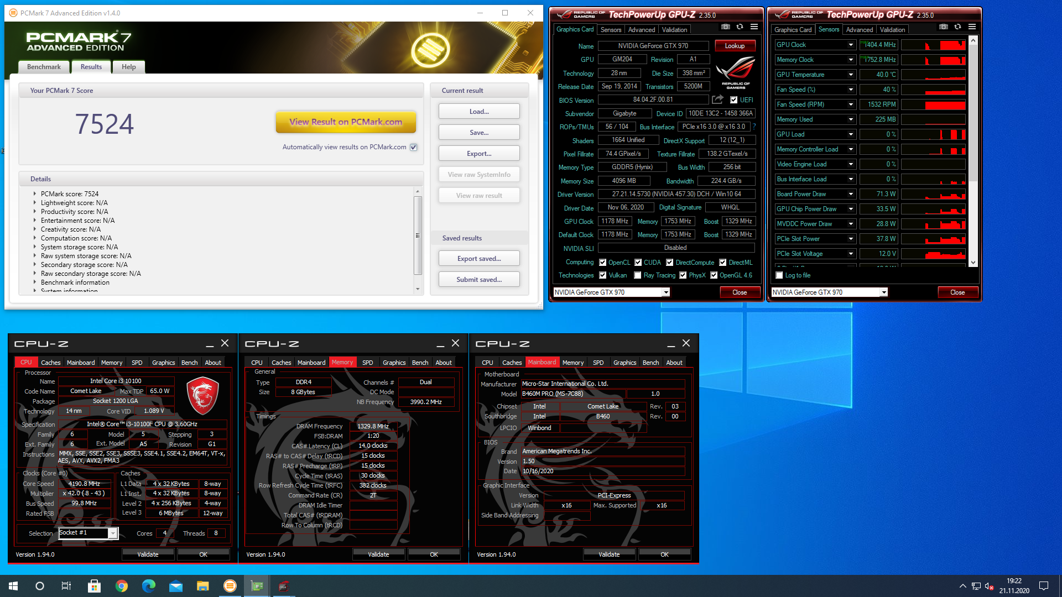Open the Mail app from the taskbar
1062x597 pixels.
(x=175, y=586)
